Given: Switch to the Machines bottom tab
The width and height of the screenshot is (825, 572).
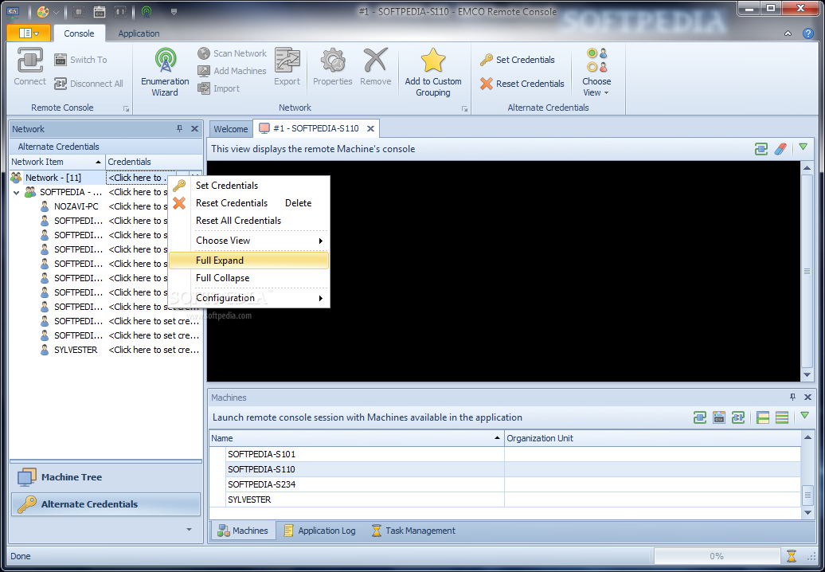Looking at the screenshot, I should pyautogui.click(x=243, y=531).
